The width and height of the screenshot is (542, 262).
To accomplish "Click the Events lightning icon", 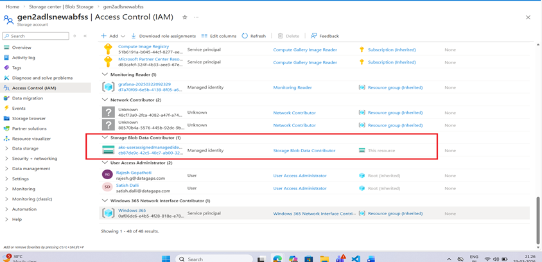I will pyautogui.click(x=6, y=108).
